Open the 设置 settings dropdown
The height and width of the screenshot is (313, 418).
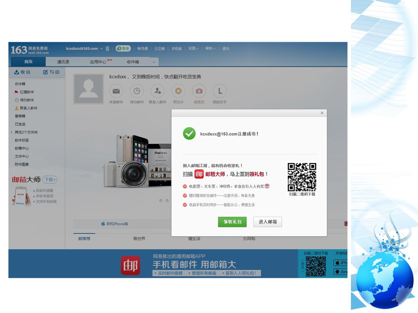pos(193,48)
